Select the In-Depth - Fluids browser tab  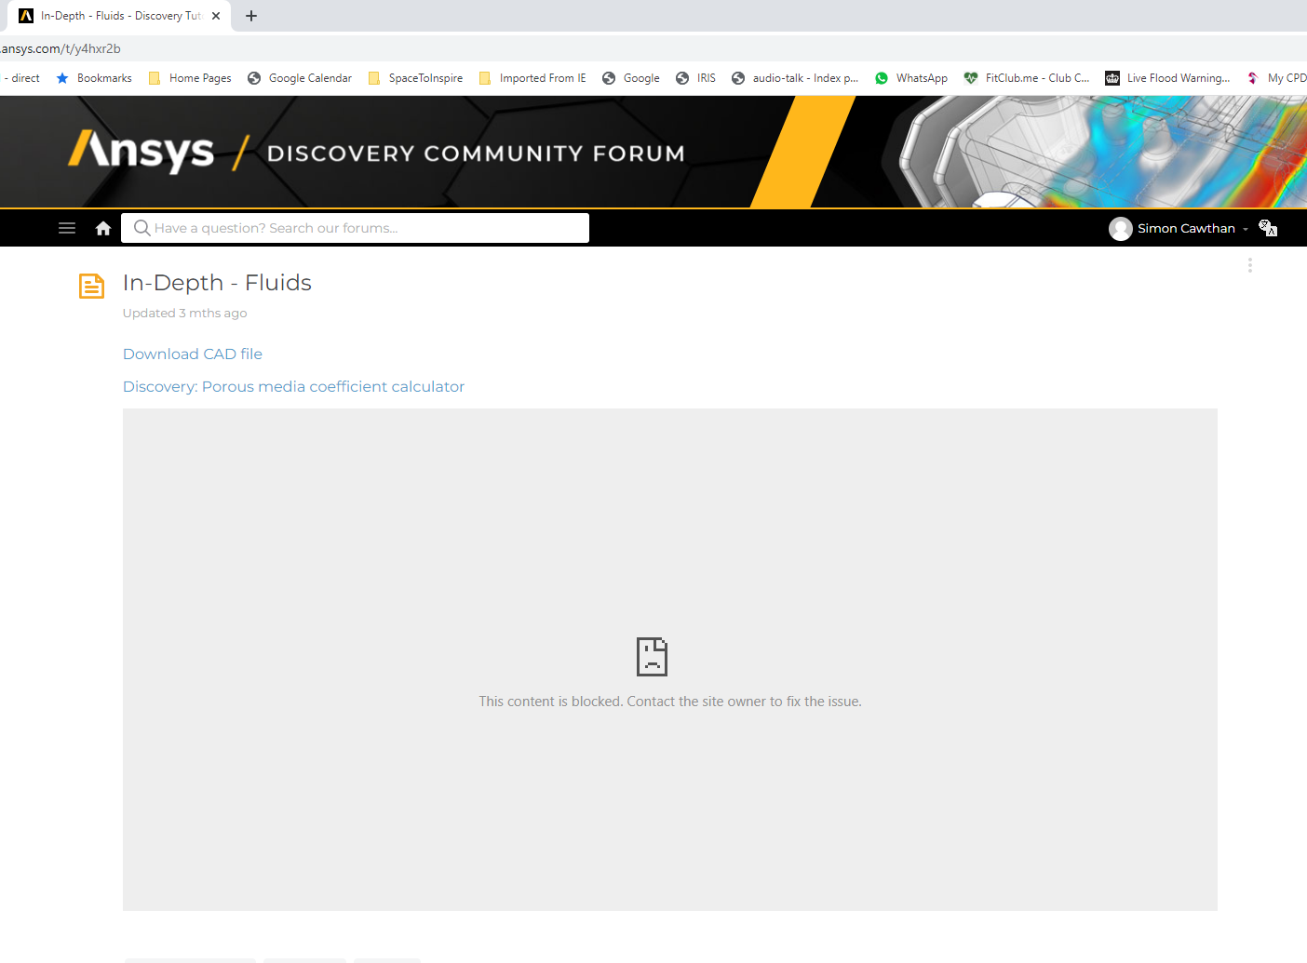(x=121, y=16)
